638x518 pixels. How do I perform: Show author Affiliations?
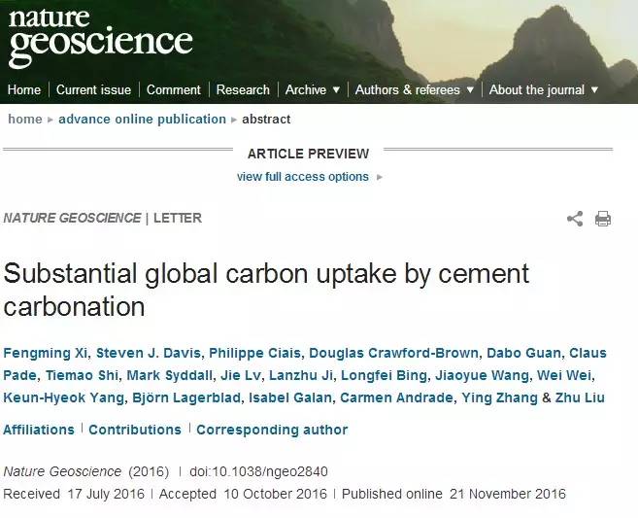[39, 430]
